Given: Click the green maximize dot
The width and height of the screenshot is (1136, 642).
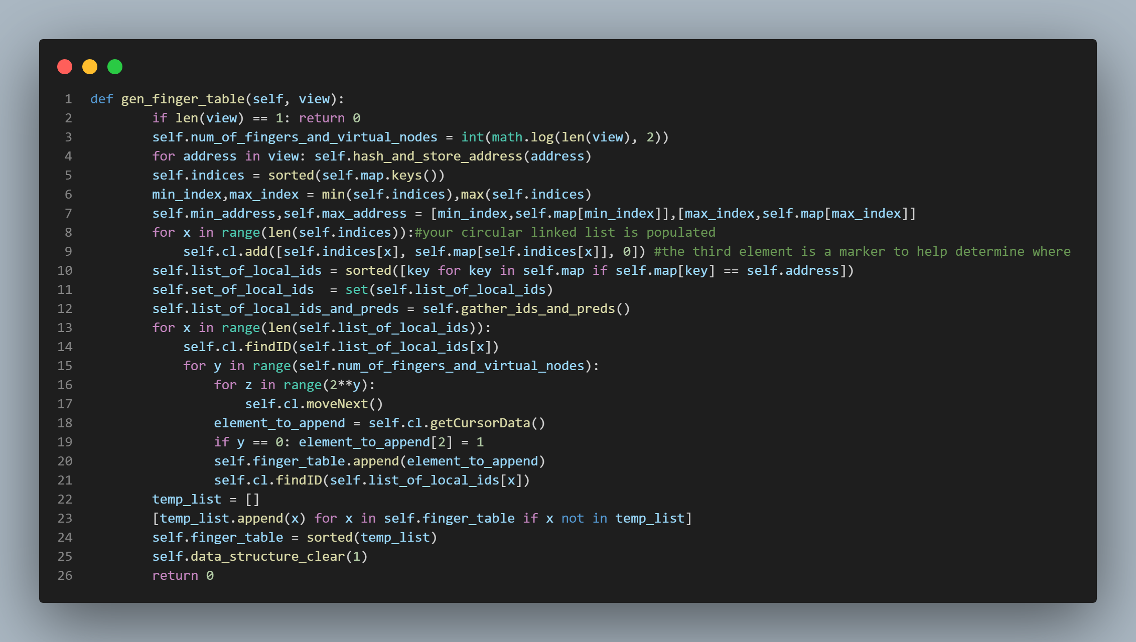Looking at the screenshot, I should tap(115, 67).
